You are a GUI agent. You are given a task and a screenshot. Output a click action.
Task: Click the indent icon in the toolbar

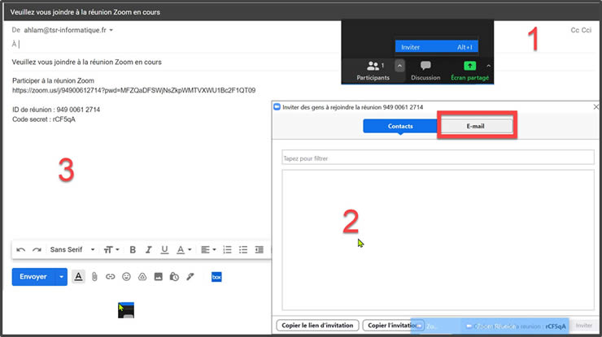[x=260, y=250]
